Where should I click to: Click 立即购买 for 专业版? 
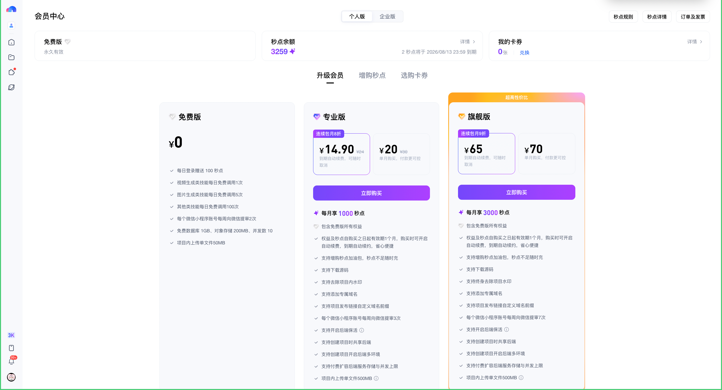click(371, 193)
